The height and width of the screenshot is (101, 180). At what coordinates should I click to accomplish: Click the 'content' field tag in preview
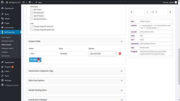134,26
